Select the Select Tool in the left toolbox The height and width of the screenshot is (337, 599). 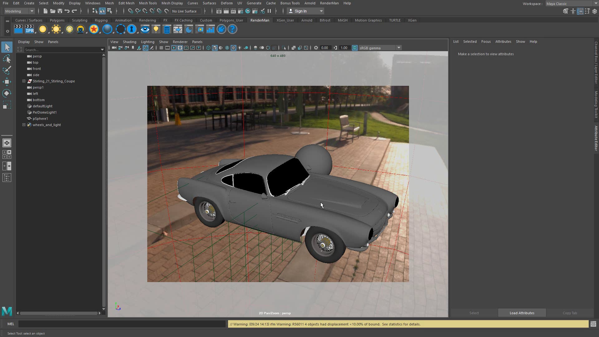(x=7, y=47)
